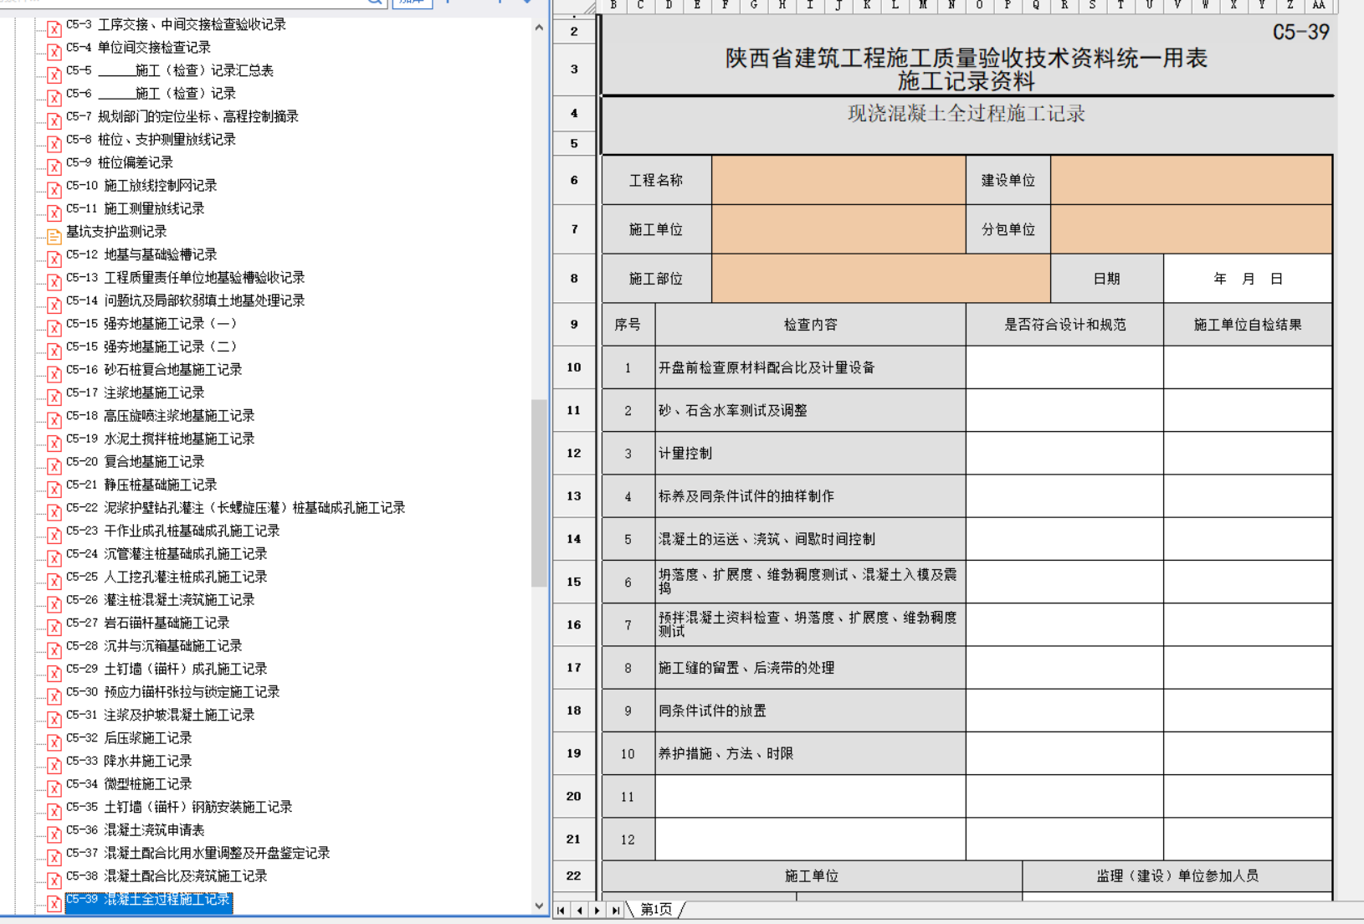Click the orange document icon beside 基坑支护监测记录

tap(54, 235)
